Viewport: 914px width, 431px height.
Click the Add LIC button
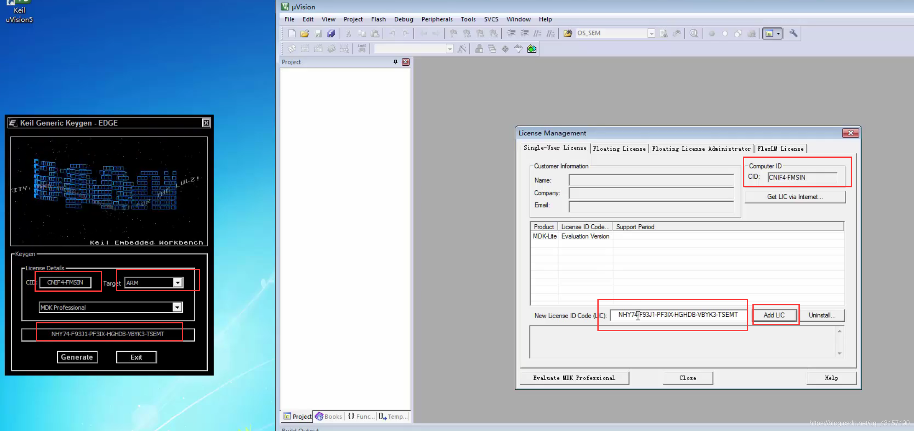(x=774, y=315)
